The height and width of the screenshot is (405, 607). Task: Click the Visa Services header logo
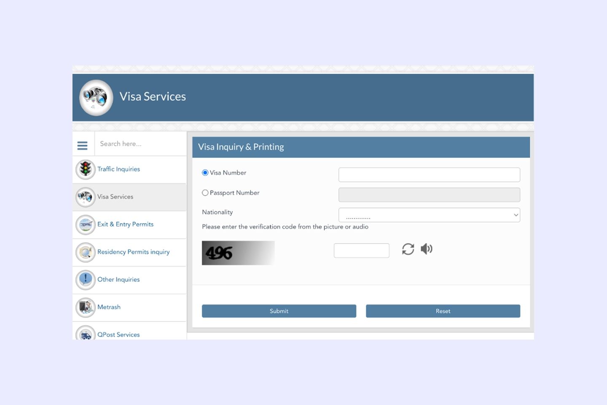point(96,97)
